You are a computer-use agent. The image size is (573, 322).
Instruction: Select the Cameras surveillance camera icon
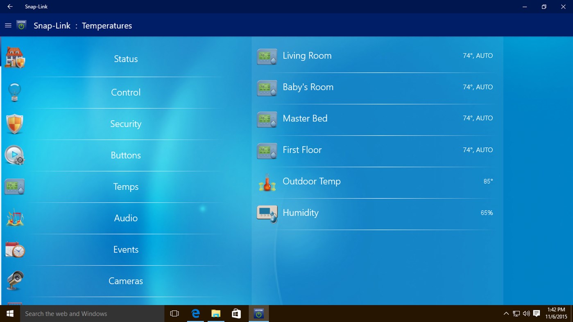tap(14, 280)
